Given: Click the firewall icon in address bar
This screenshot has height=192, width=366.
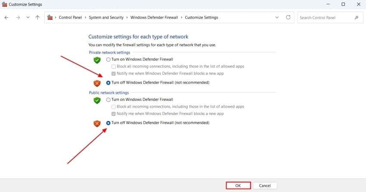Looking at the screenshot, I should pos(50,18).
